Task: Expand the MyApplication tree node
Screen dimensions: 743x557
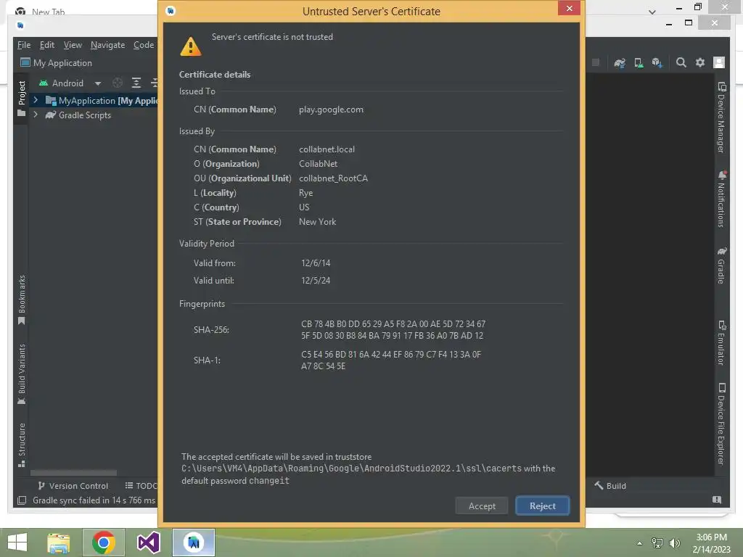Action: [x=35, y=100]
